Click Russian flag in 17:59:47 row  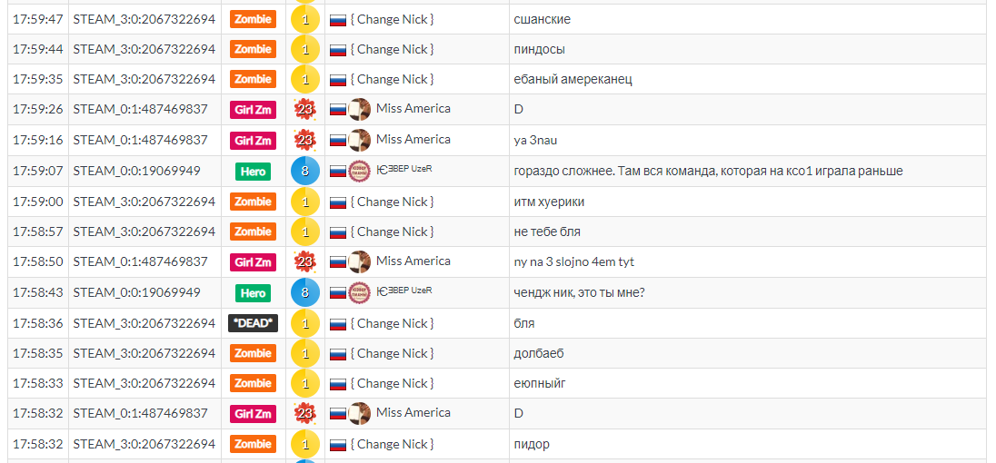point(338,20)
